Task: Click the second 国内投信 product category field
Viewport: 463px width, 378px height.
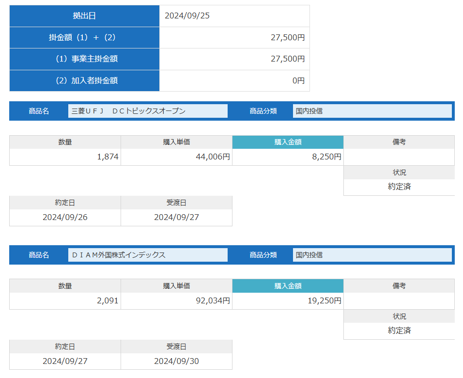Action: click(372, 255)
